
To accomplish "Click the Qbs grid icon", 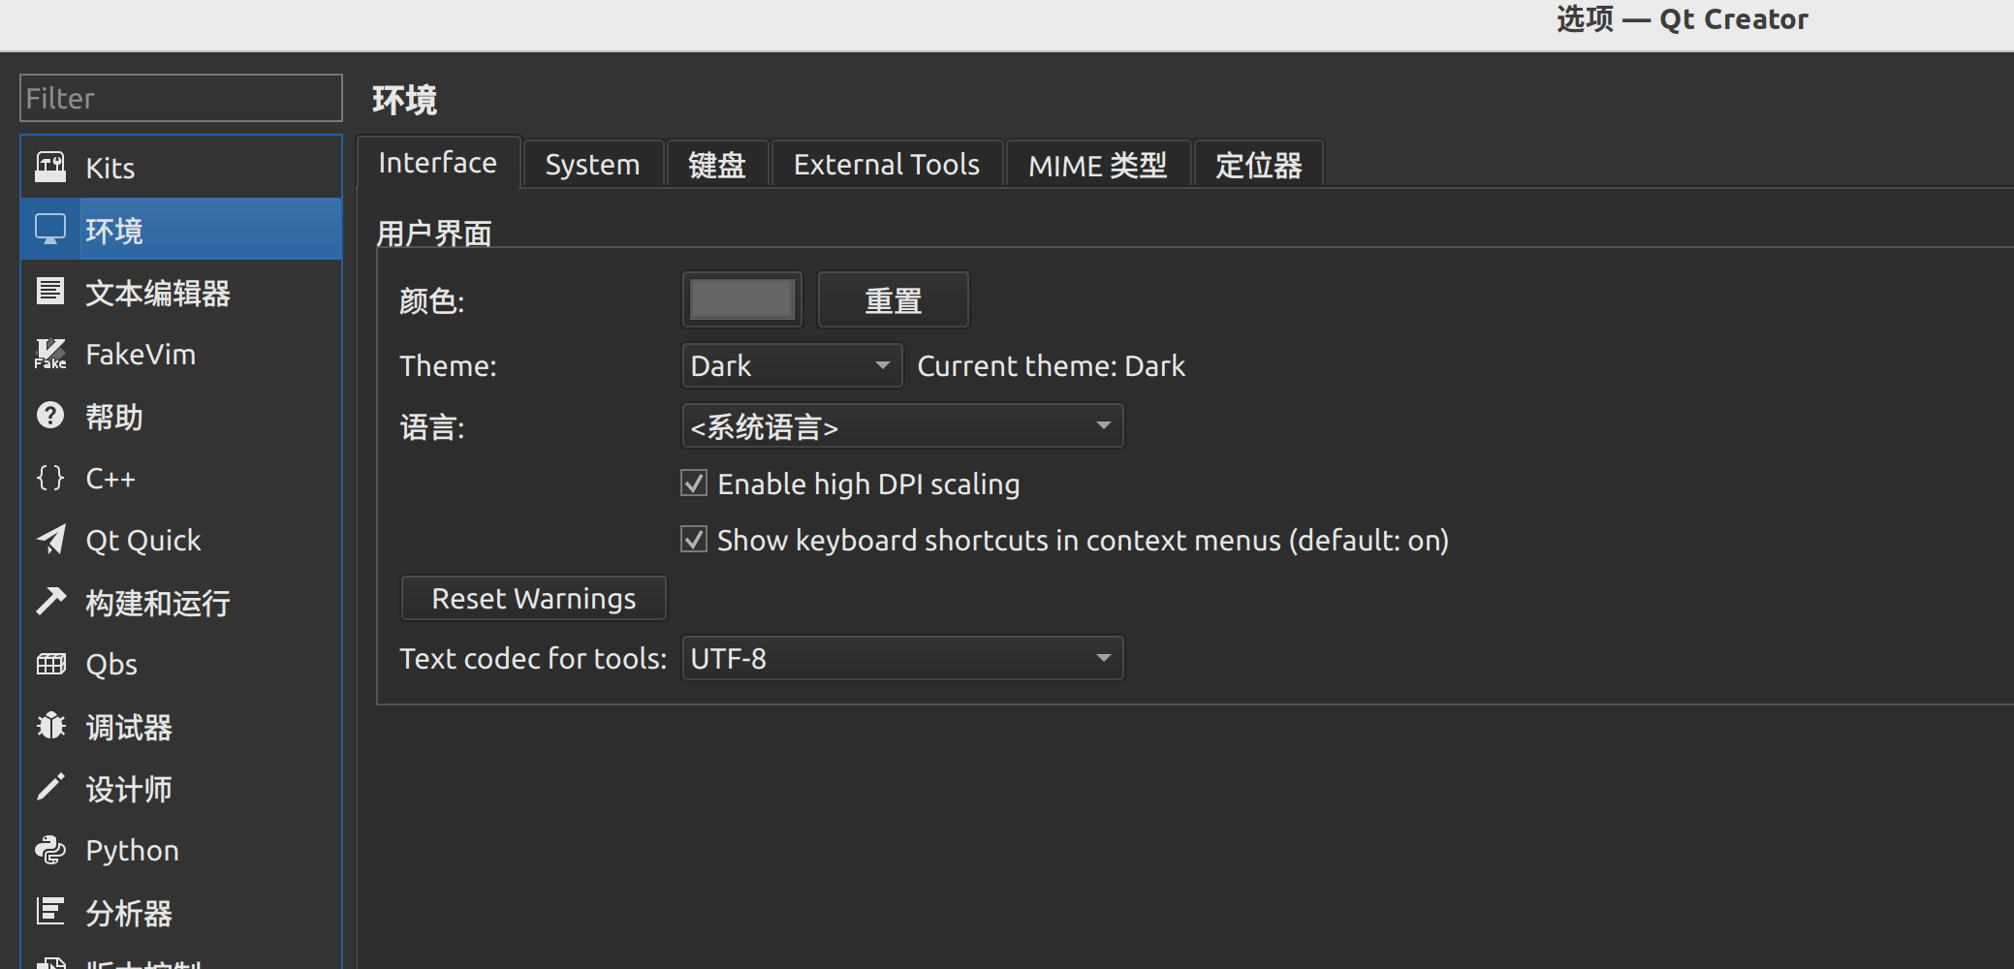I will tap(50, 664).
